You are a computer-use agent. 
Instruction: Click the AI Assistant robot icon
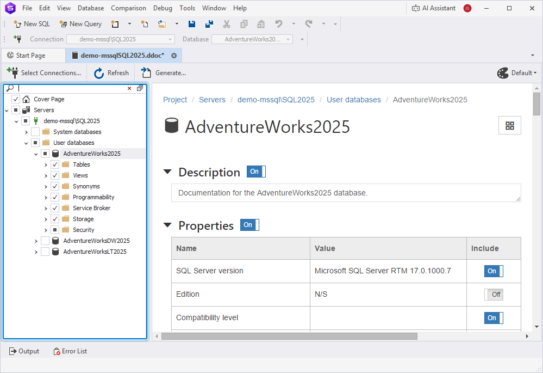coord(416,8)
